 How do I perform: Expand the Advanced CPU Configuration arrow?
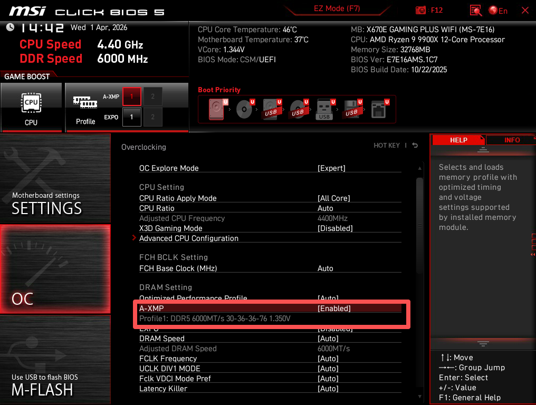[134, 238]
